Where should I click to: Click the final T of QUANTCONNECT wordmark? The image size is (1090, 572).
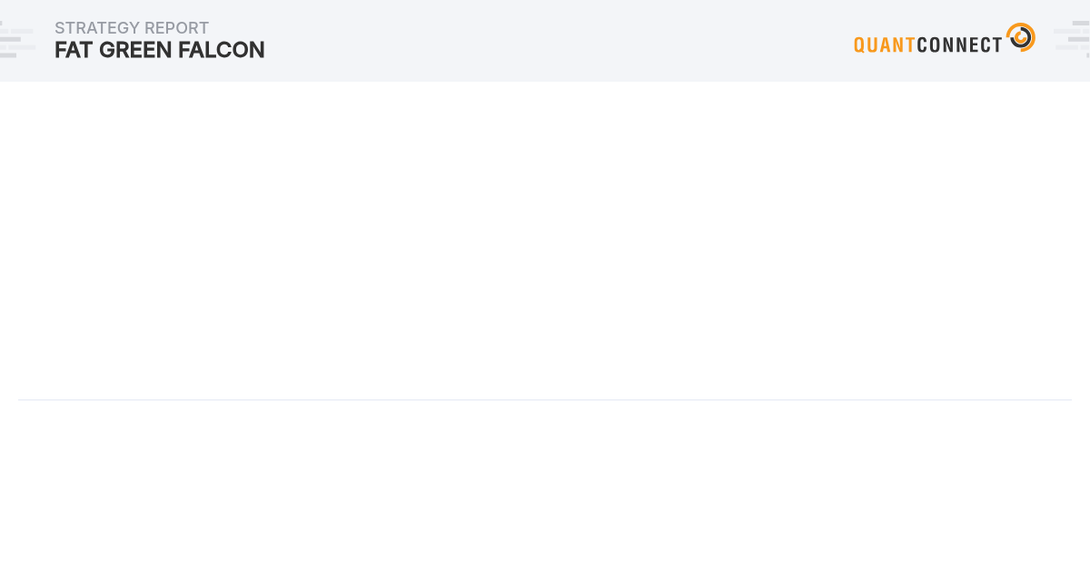(x=997, y=44)
